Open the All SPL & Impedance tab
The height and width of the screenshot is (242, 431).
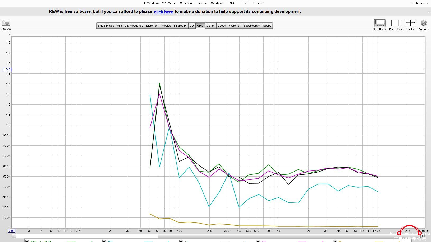pyautogui.click(x=130, y=26)
